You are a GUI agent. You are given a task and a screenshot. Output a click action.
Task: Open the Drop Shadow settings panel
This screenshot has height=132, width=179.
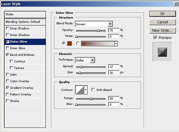pos(20,28)
